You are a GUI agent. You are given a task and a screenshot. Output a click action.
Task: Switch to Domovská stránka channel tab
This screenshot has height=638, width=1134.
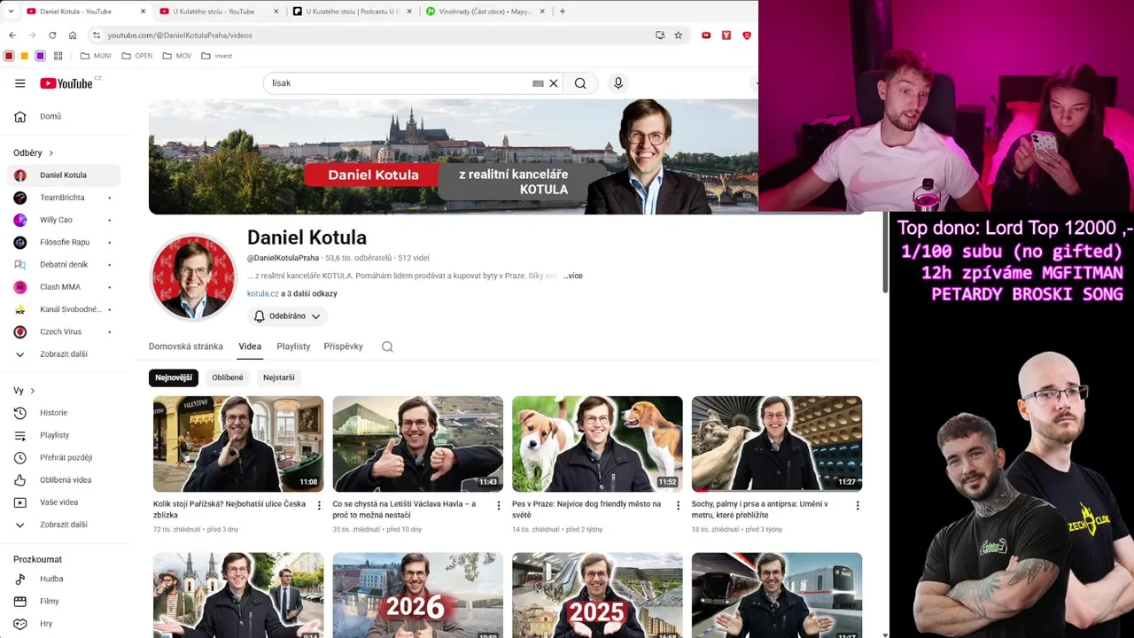185,346
